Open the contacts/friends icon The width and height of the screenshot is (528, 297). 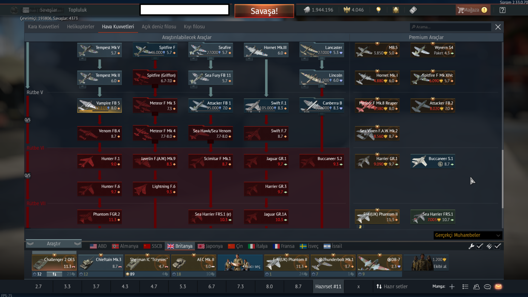(x=476, y=287)
